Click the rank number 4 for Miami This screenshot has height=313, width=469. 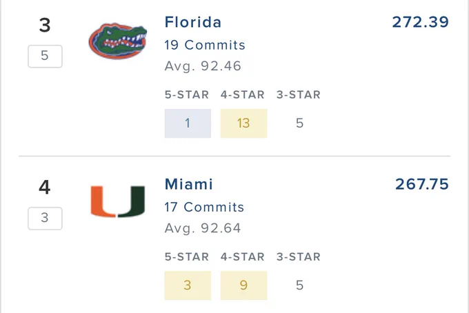click(45, 188)
